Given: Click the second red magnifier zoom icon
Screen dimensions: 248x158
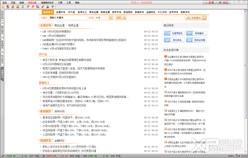Looking at the screenshot, I should tap(33, 7).
